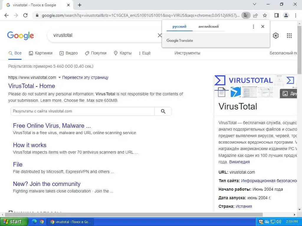The width and height of the screenshot is (302, 226).
Task: Select the русский tab in translate popup
Action: click(x=180, y=26)
